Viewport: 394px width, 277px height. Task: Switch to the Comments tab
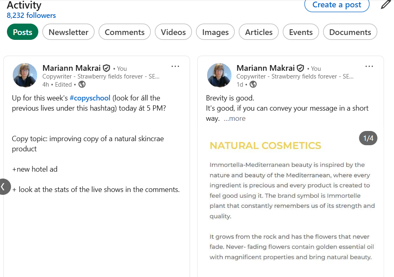[x=125, y=32]
